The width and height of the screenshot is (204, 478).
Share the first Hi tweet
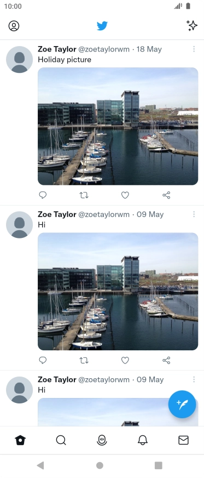166,360
